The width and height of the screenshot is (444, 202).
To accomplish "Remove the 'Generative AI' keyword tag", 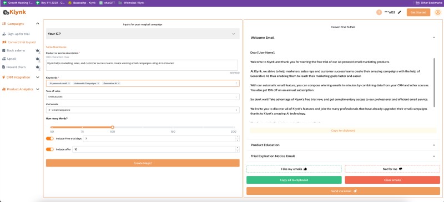I will [x=119, y=84].
